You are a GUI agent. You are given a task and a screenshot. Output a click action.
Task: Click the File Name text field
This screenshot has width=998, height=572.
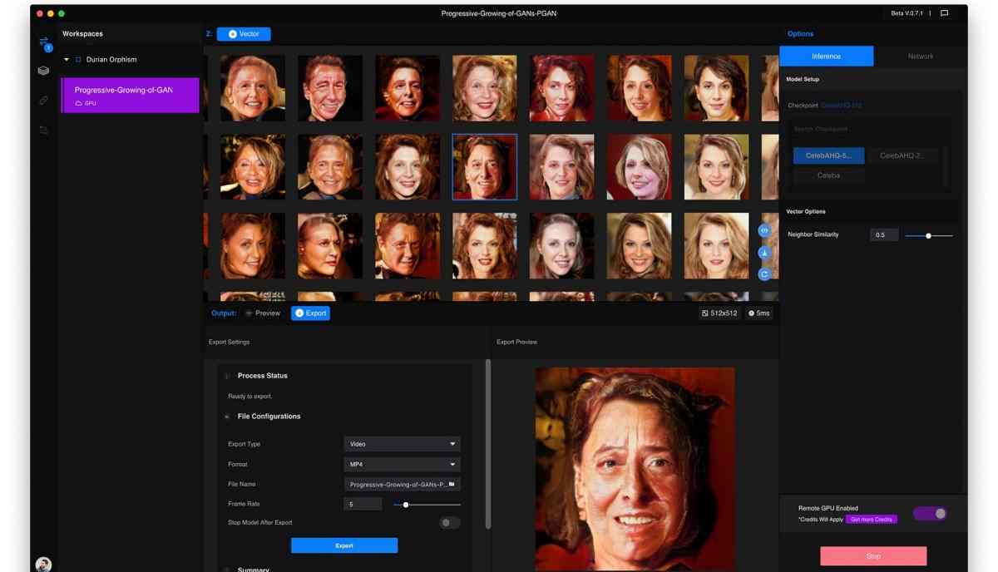coord(402,484)
